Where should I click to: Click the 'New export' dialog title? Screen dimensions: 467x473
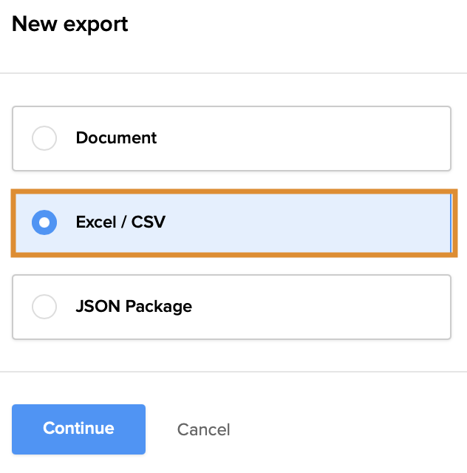70,24
